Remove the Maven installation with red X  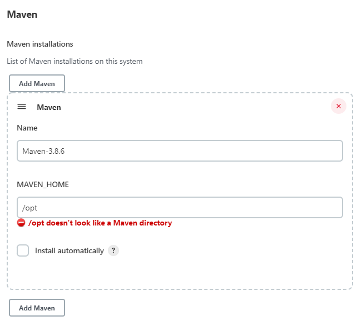(x=339, y=106)
